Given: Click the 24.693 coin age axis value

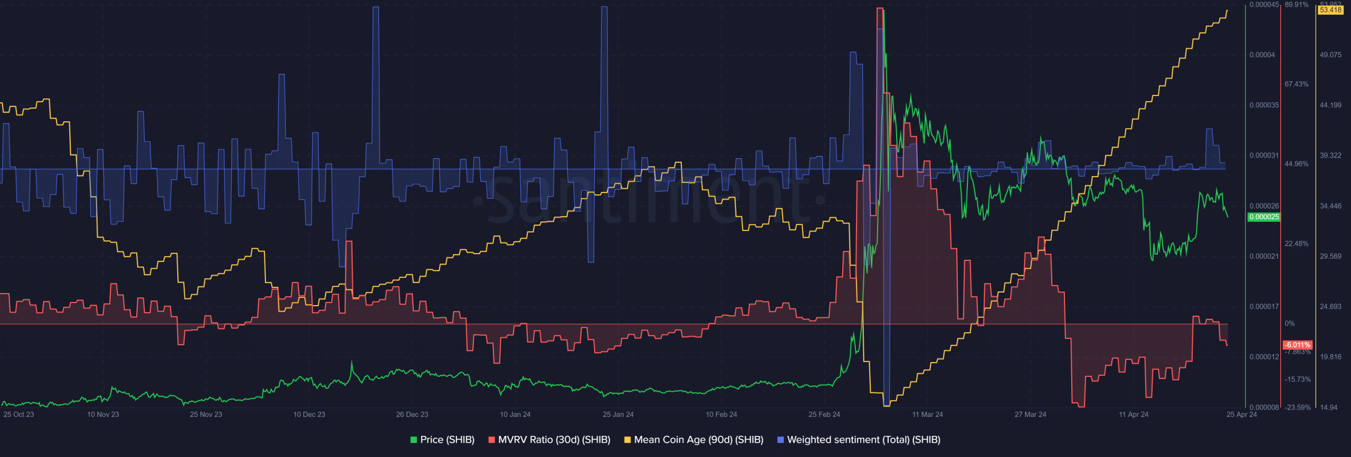Looking at the screenshot, I should click(x=1330, y=306).
